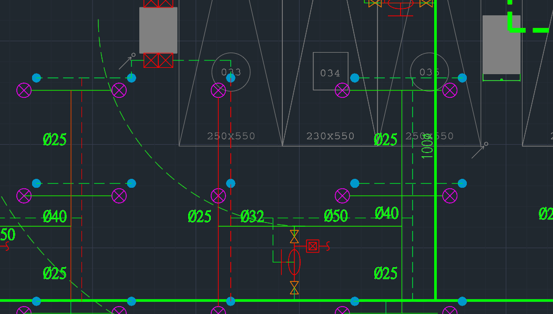
Task: Select the lower orange valve symbol
Action: pos(294,287)
